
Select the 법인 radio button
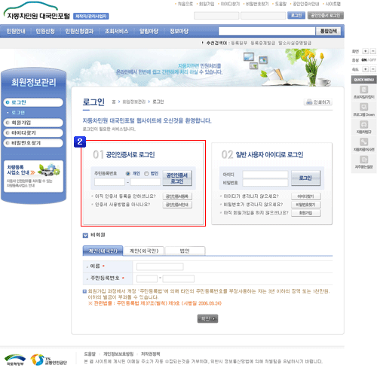point(146,173)
